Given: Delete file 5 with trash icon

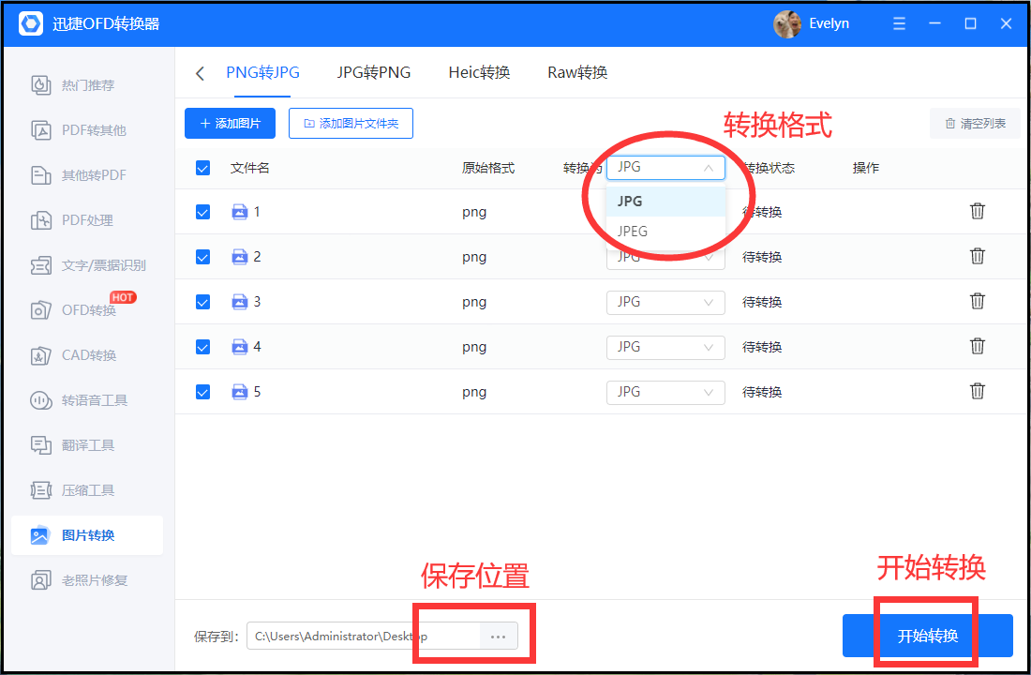Looking at the screenshot, I should click(x=978, y=392).
